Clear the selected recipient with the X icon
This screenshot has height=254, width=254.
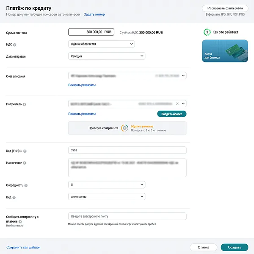tap(178, 103)
